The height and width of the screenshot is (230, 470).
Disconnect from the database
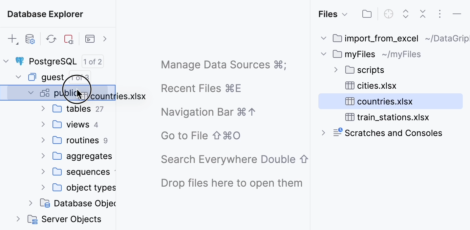(68, 39)
